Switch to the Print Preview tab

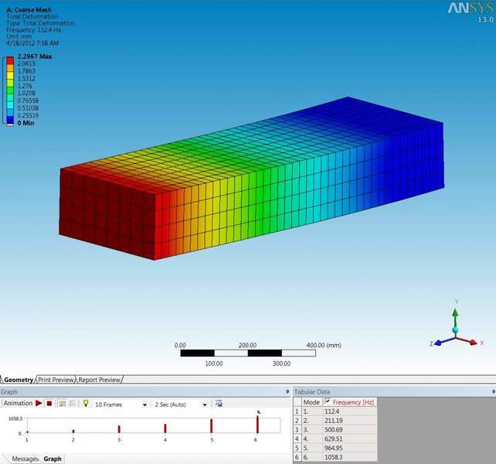(x=56, y=380)
